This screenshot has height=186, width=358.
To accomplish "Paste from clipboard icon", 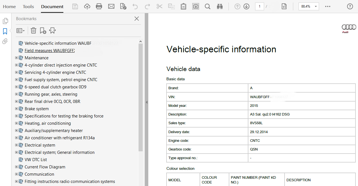I will tap(183, 6).
